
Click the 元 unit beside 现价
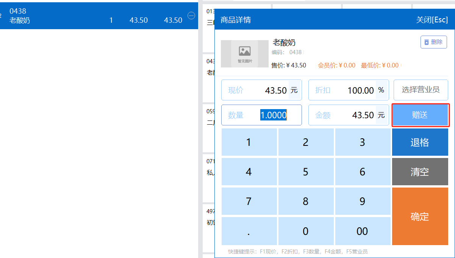[294, 90]
